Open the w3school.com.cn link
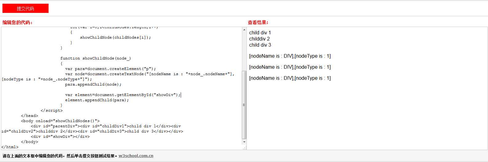Screen dimensions: 488x162 pos(136,156)
